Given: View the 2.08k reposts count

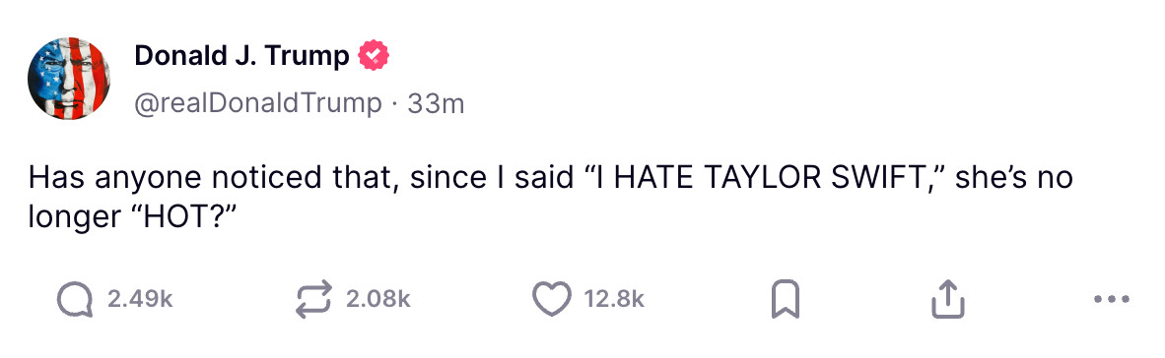Looking at the screenshot, I should coord(378,299).
